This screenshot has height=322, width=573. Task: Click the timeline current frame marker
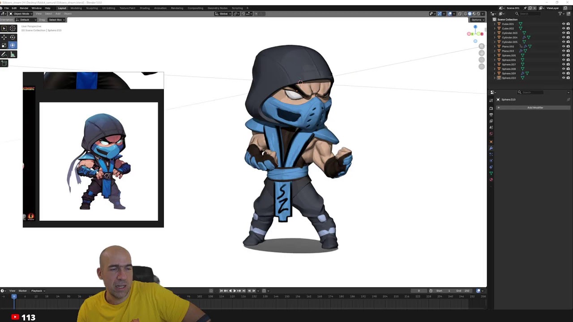click(14, 296)
